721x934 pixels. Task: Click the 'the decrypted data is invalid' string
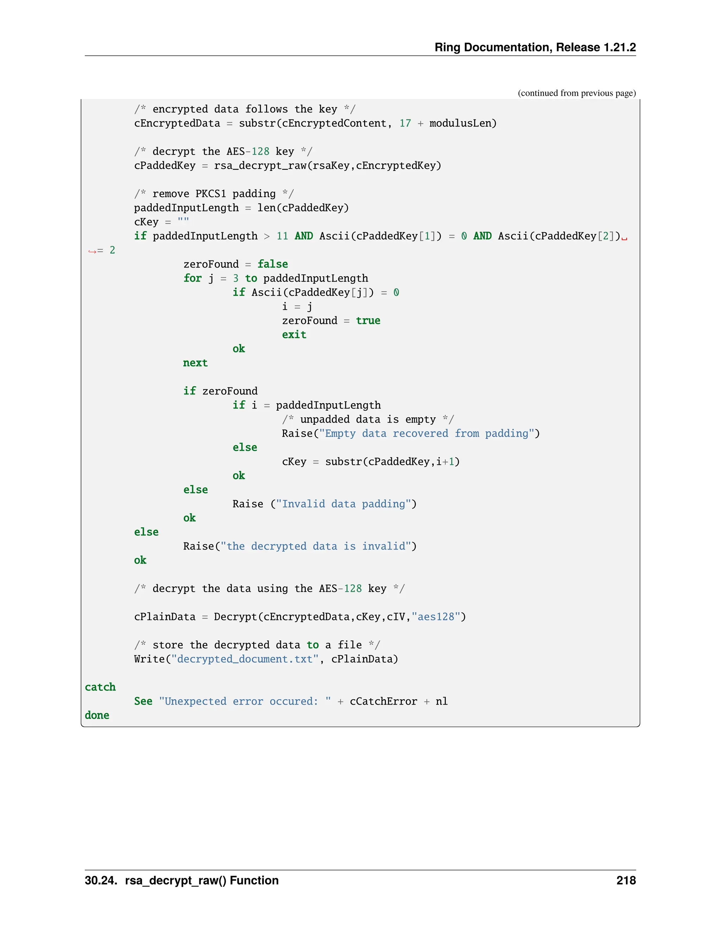click(x=316, y=546)
